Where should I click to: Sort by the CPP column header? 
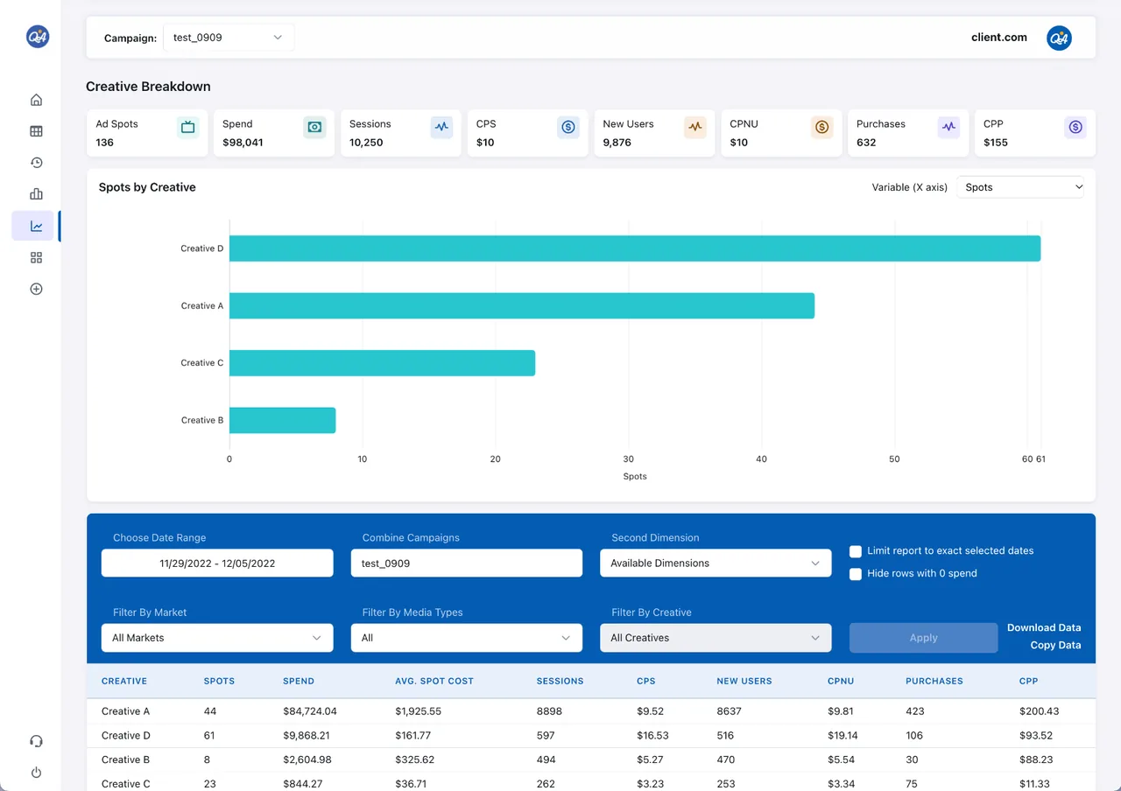click(1029, 681)
